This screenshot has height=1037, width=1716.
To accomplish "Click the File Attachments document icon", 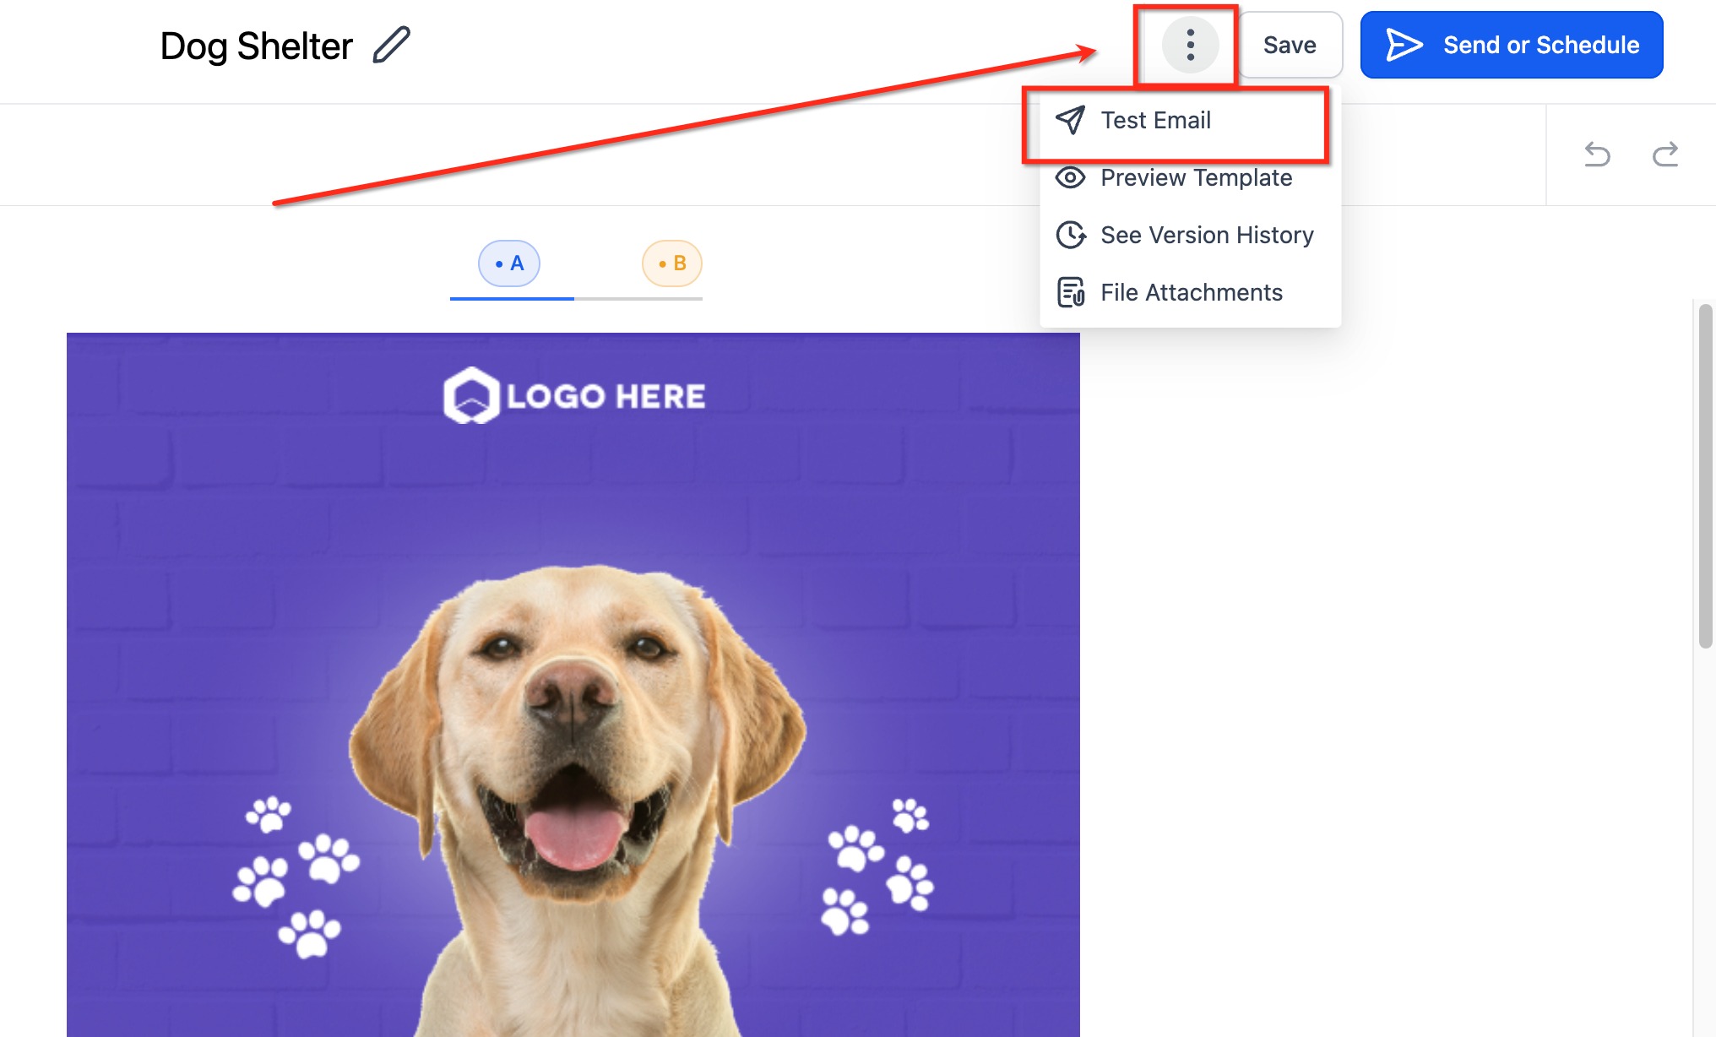I will pyautogui.click(x=1070, y=292).
